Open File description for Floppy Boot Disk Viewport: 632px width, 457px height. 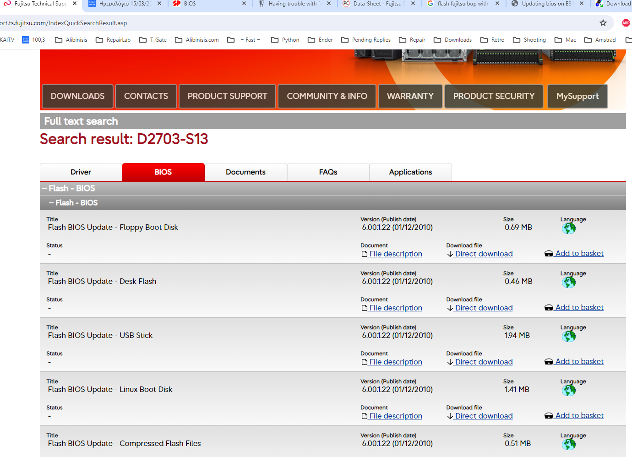click(392, 254)
